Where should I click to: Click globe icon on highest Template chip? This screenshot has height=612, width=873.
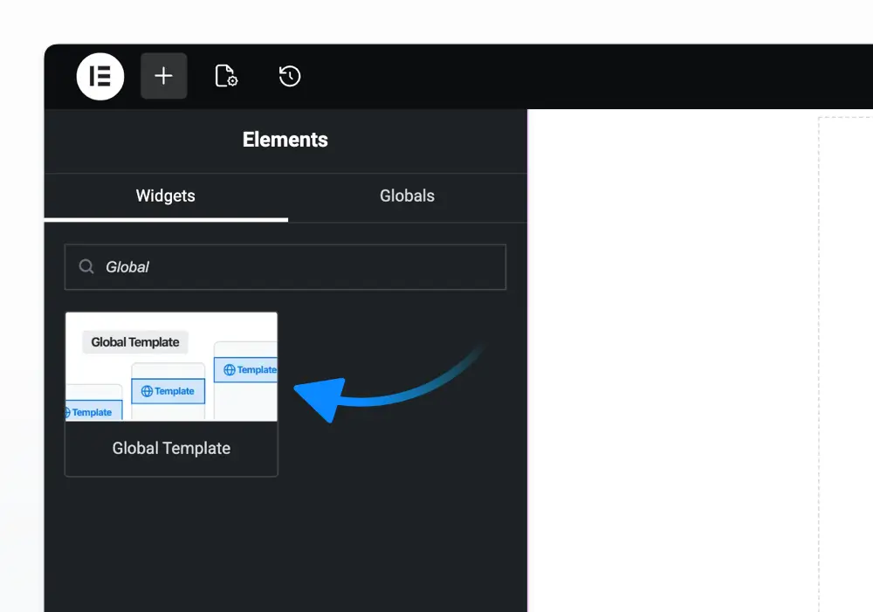(x=230, y=370)
